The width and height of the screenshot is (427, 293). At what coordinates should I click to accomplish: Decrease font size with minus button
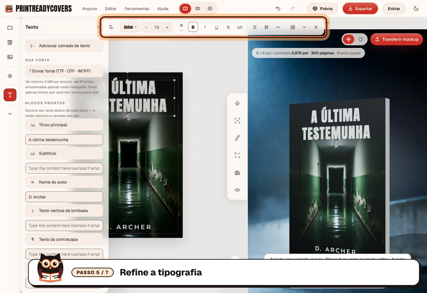pyautogui.click(x=146, y=27)
